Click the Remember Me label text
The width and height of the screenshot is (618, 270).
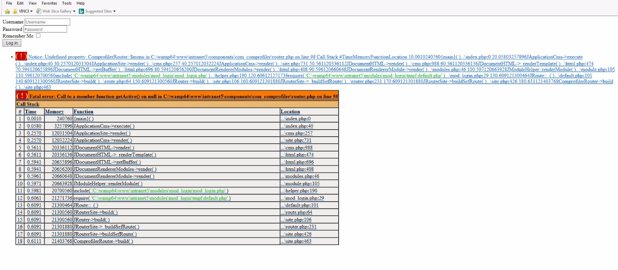point(18,36)
